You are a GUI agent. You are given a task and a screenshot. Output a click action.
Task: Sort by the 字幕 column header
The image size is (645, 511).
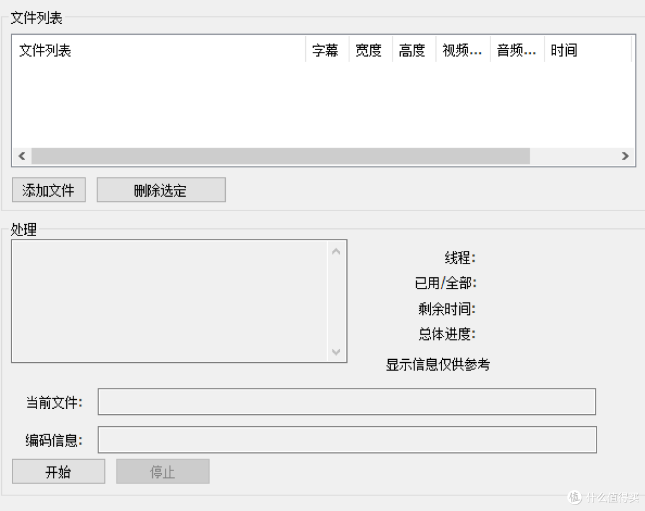pos(327,50)
